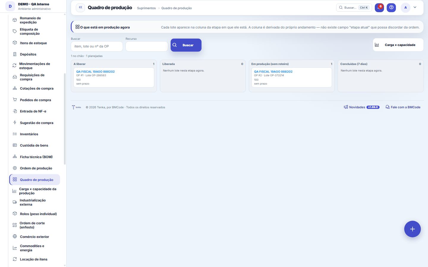Open Requisições de compra inbox icon
Screen dimensions: 428x267
point(15,77)
